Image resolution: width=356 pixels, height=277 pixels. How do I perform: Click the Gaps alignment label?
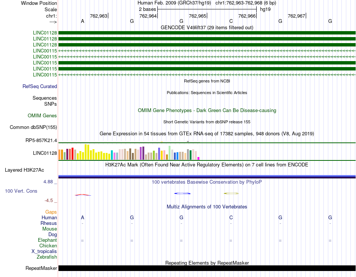tap(51, 212)
